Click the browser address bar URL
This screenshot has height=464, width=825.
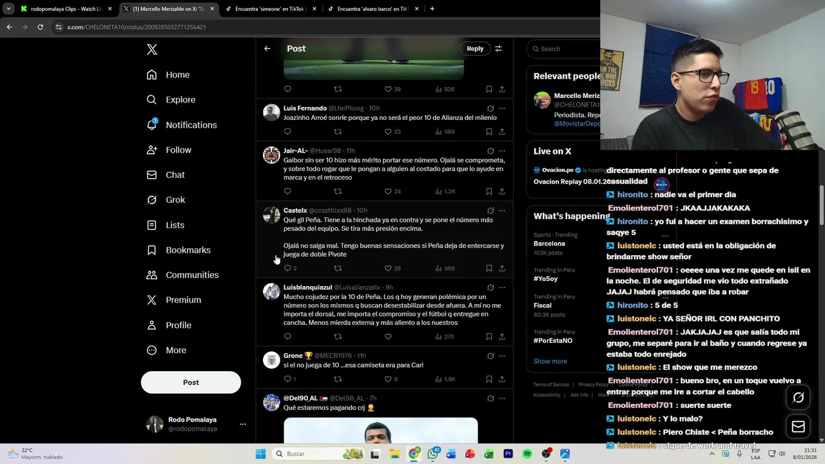pyautogui.click(x=137, y=27)
